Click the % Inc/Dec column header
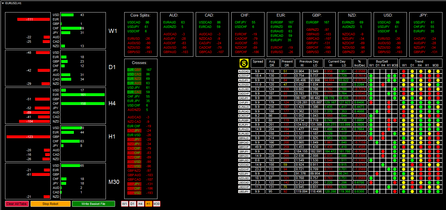Viewport: 446px width, 210px height. click(x=360, y=63)
